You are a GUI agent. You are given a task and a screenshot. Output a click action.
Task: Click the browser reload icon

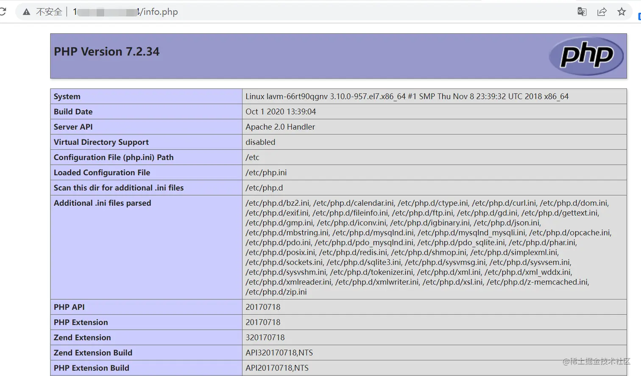(x=3, y=11)
